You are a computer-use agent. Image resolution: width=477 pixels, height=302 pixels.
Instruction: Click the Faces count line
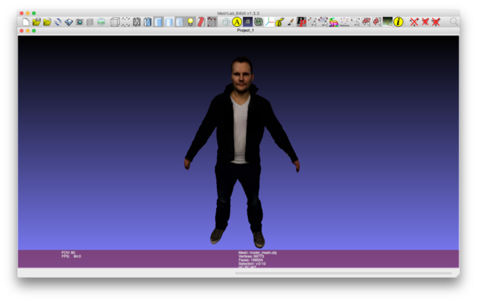click(x=250, y=260)
